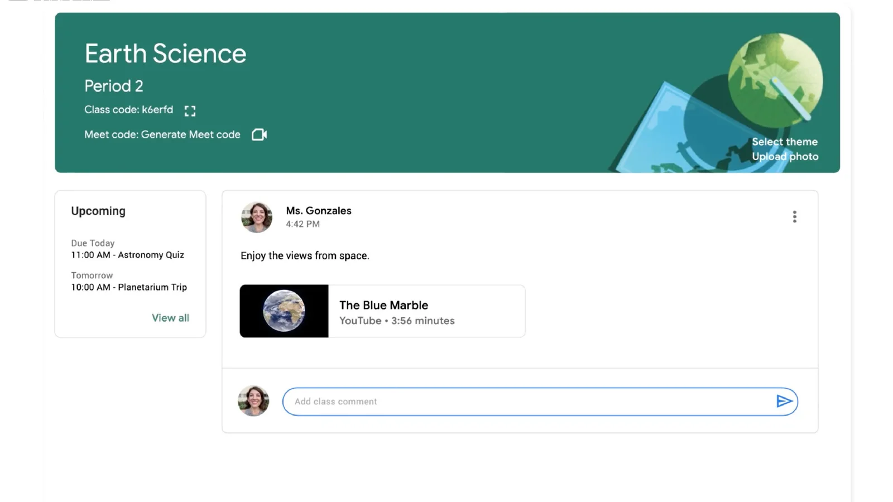Click the Upload photo link

tap(785, 157)
